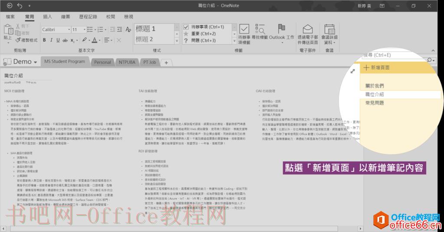Select the MS Student Program section tab
The width and height of the screenshot is (444, 232).
click(x=65, y=61)
